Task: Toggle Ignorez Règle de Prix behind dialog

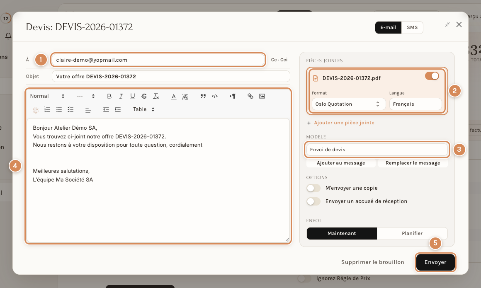Action: pyautogui.click(x=304, y=278)
